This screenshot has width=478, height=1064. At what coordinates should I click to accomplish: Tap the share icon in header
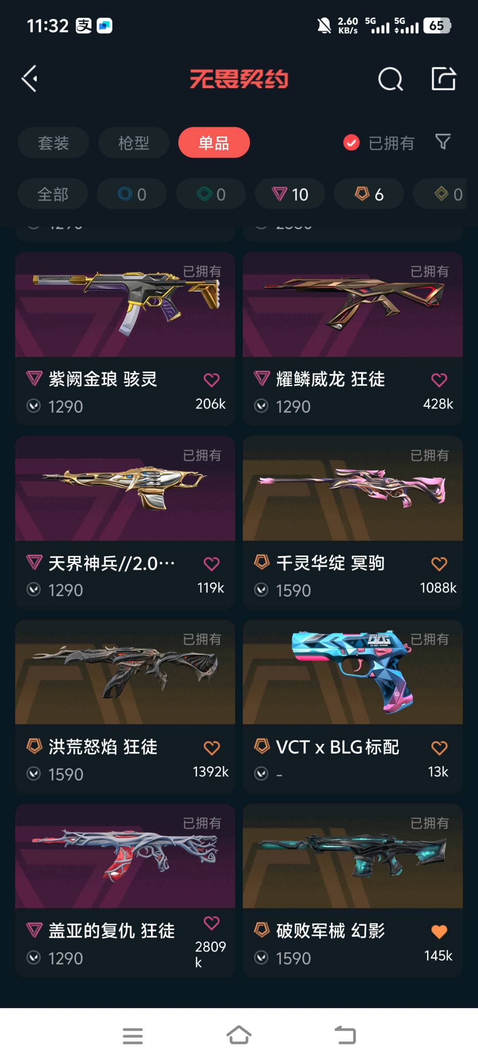point(443,79)
